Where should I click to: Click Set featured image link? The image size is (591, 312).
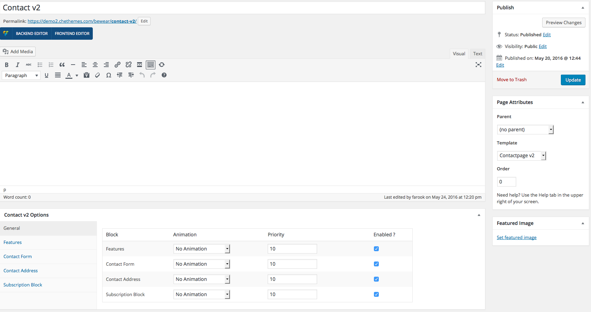click(x=517, y=237)
